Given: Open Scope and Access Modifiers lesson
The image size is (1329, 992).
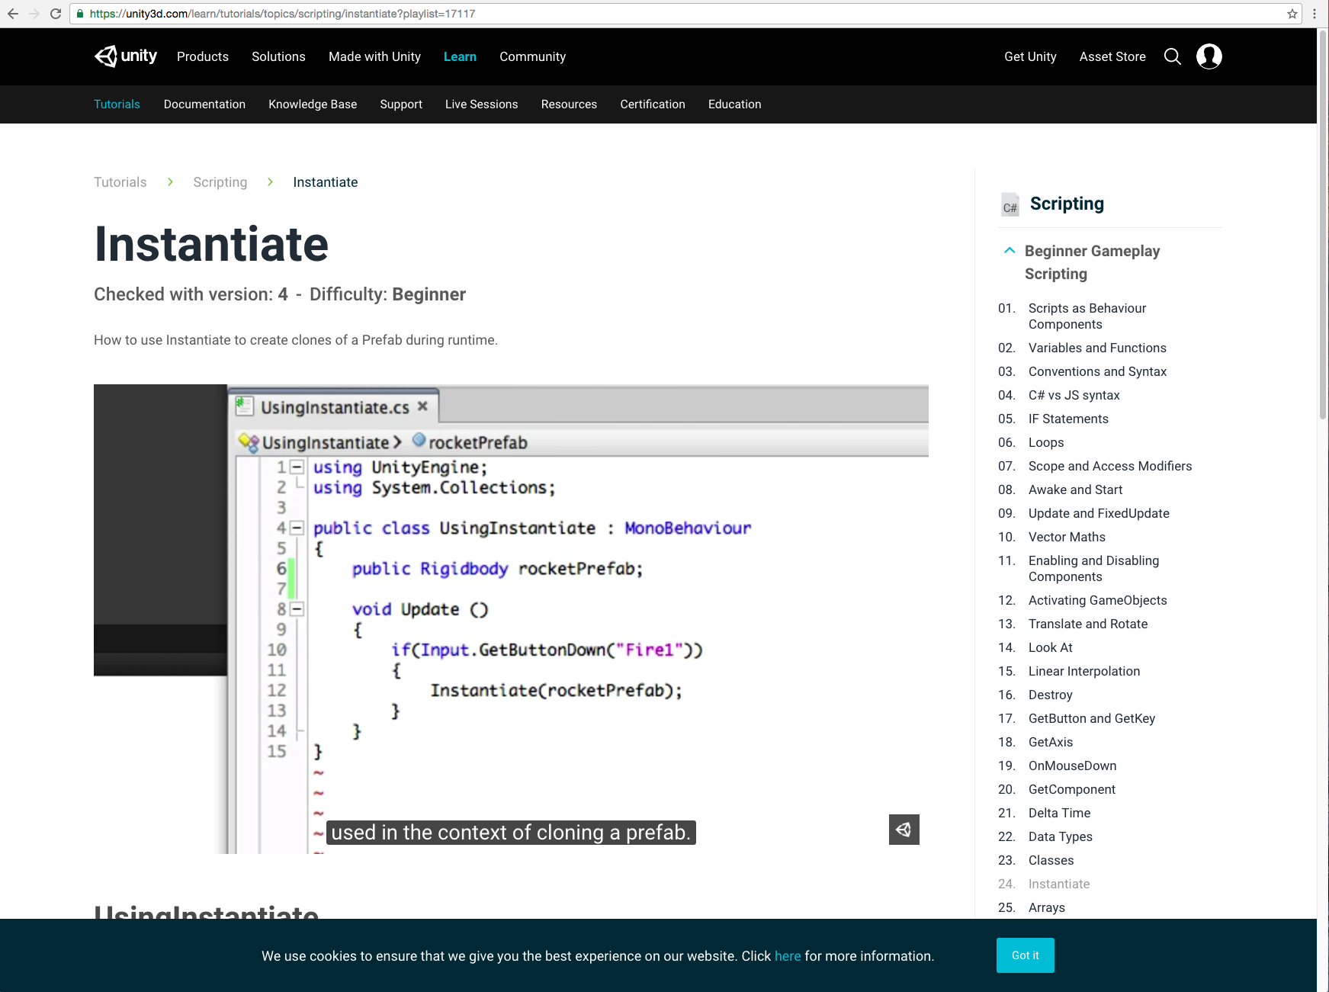Looking at the screenshot, I should click(x=1109, y=466).
